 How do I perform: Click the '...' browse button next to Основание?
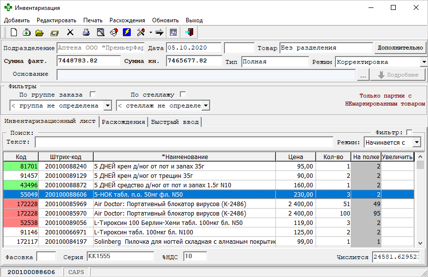tap(363, 75)
